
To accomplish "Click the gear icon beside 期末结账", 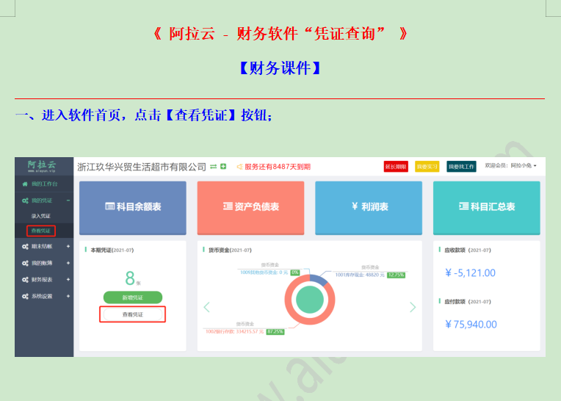I will [25, 247].
